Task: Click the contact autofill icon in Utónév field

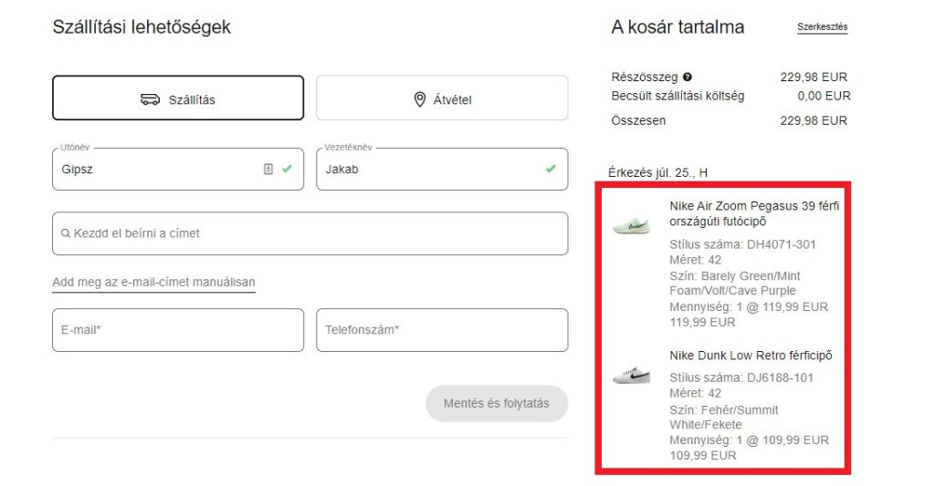Action: click(x=268, y=170)
